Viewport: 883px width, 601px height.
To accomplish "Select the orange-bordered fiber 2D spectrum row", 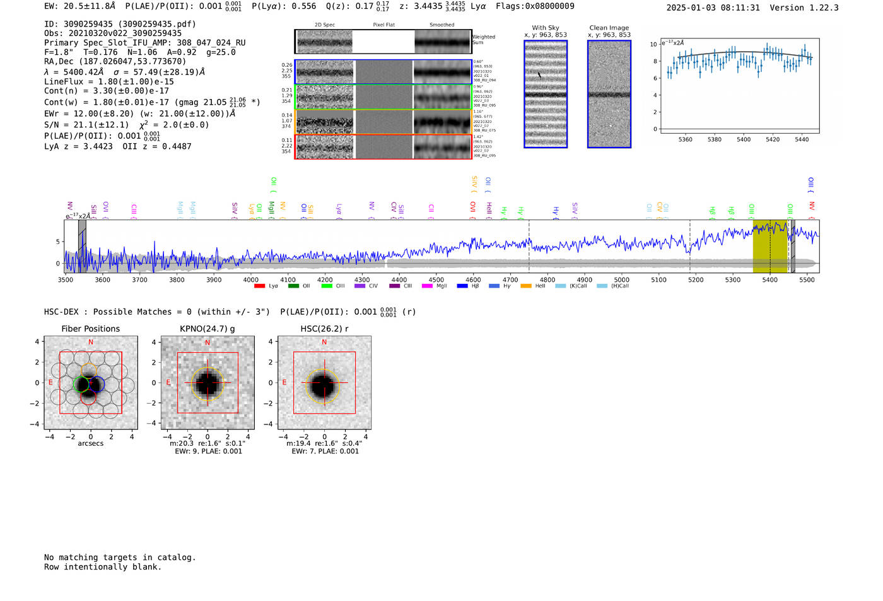I will [383, 122].
